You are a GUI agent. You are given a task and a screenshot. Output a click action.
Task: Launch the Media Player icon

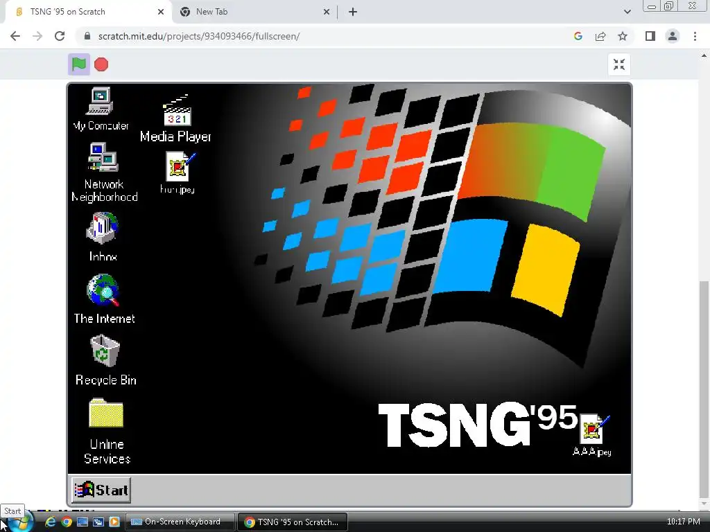tap(175, 118)
